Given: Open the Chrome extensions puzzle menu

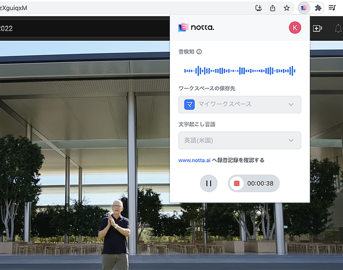Looking at the screenshot, I should click(x=318, y=8).
